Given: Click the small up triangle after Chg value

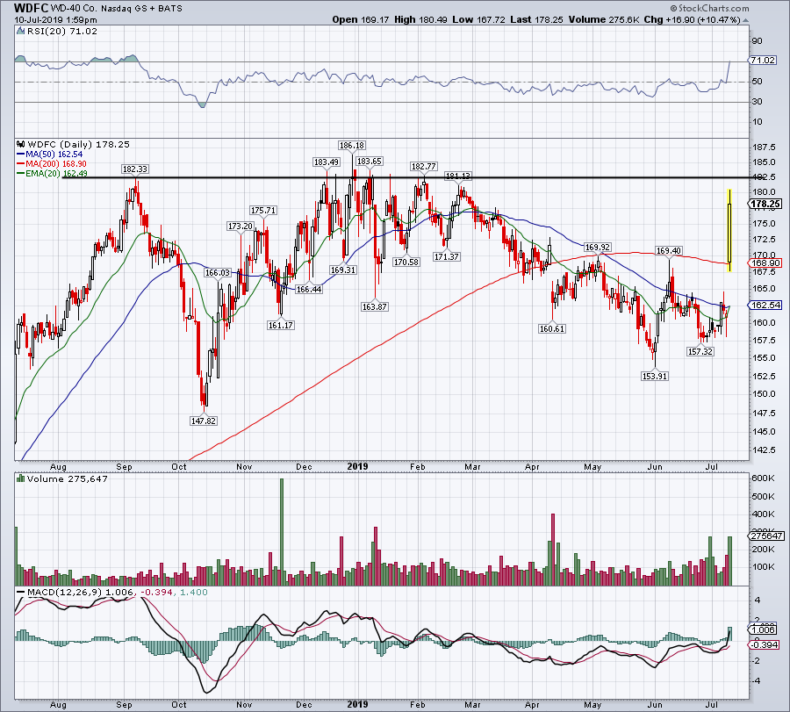Looking at the screenshot, I should pyautogui.click(x=745, y=20).
